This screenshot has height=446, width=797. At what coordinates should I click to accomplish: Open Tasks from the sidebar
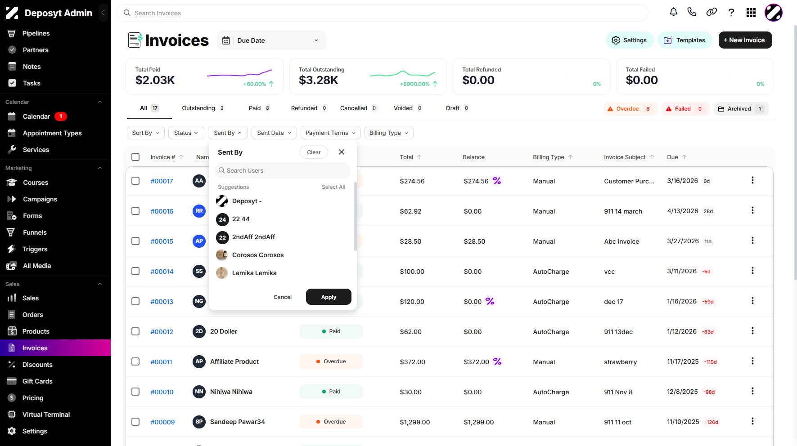pos(32,83)
